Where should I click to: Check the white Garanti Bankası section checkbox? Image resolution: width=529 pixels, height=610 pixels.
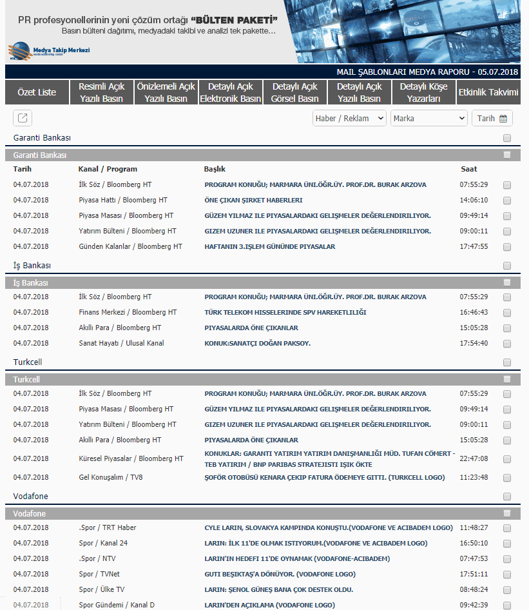pos(507,138)
